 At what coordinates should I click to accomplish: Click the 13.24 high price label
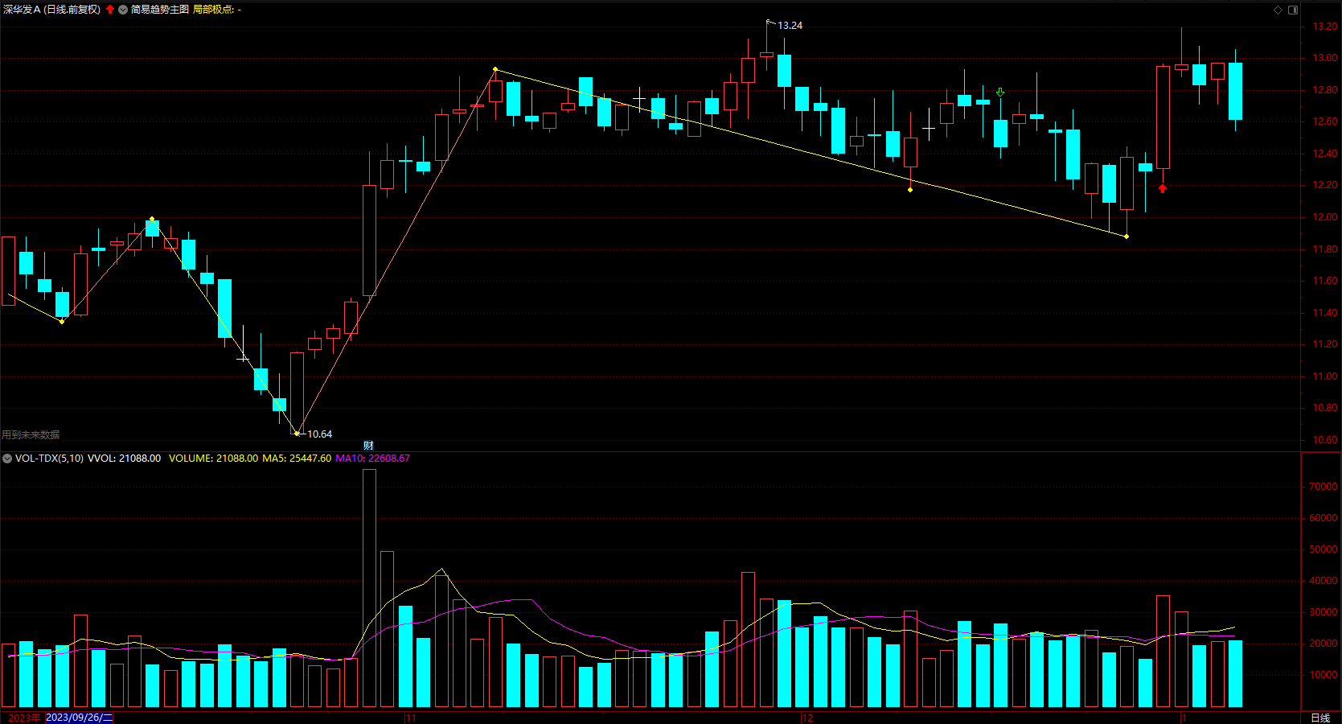[x=790, y=26]
